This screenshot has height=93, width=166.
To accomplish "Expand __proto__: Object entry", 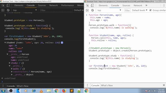I will point(12,75).
